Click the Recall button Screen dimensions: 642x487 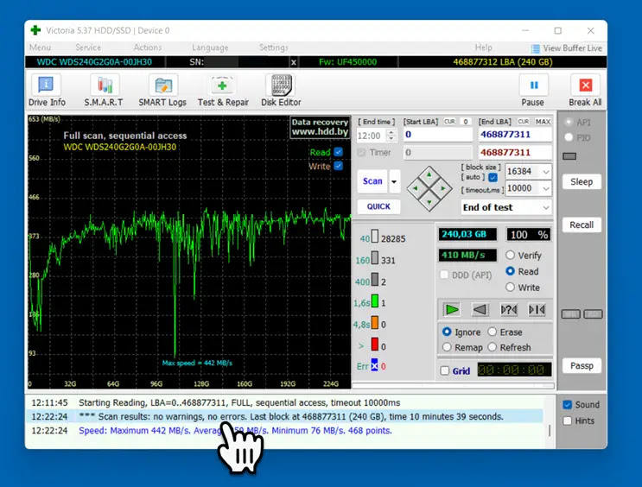coord(582,225)
